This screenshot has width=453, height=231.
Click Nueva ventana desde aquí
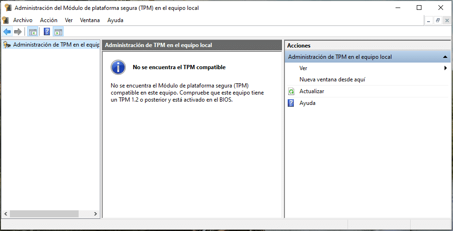click(x=332, y=80)
